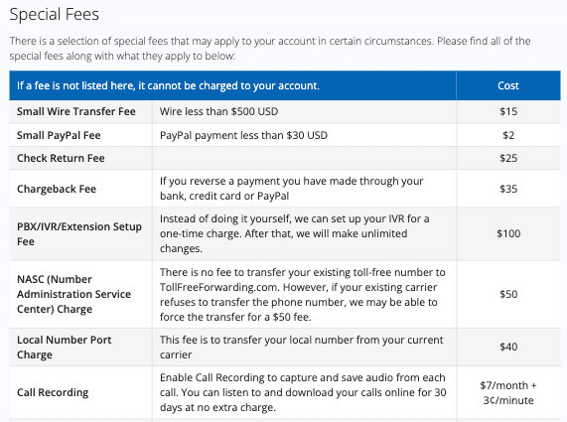This screenshot has width=567, height=422.
Task: Click the Cost column header
Action: point(508,85)
